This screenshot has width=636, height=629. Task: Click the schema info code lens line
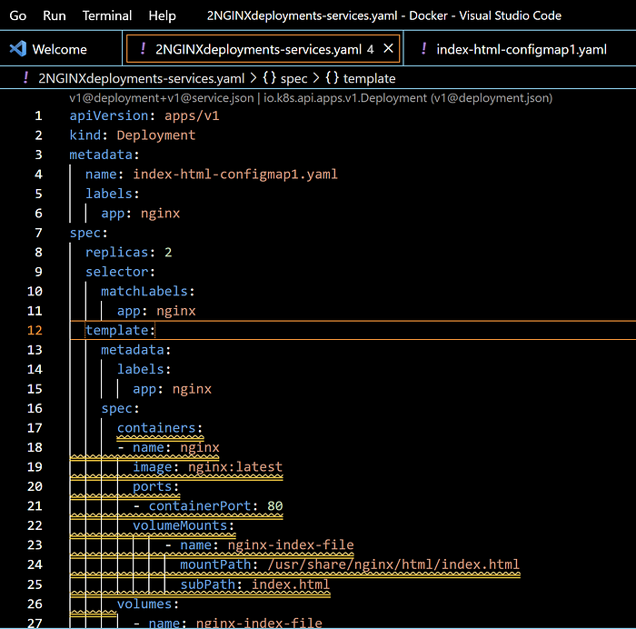(x=311, y=98)
